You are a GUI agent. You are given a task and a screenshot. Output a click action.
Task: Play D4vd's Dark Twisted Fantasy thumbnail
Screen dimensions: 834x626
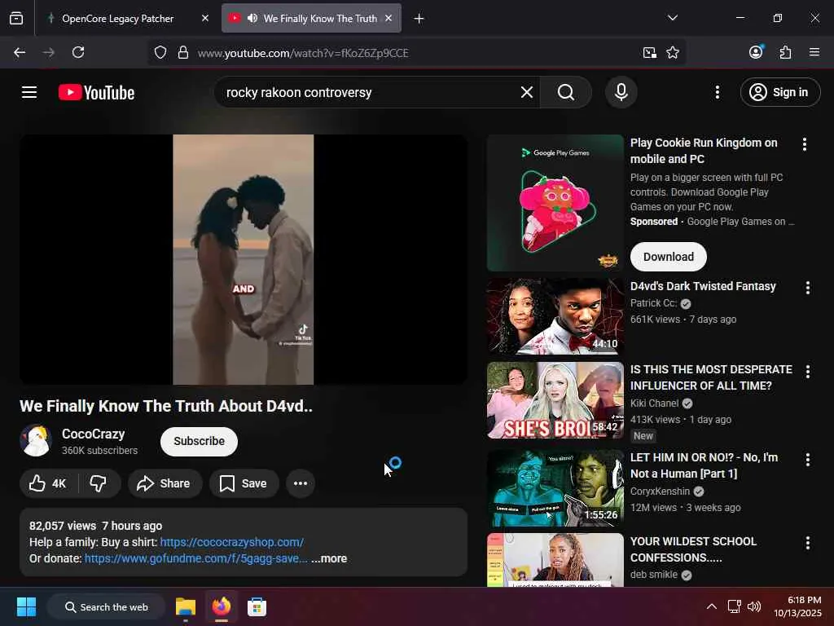coord(555,316)
